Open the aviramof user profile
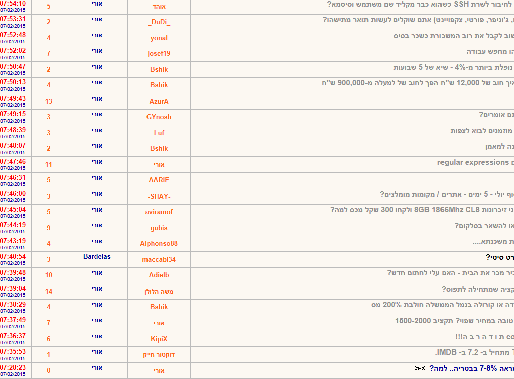The height and width of the screenshot is (379, 514). pos(159,212)
